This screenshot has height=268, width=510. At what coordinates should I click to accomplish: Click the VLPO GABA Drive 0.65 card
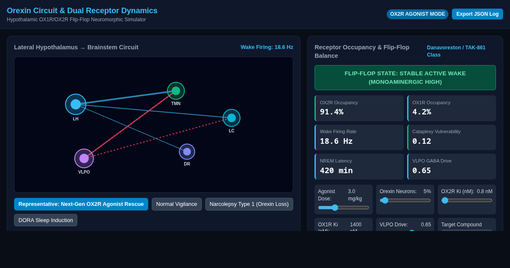(x=451, y=166)
